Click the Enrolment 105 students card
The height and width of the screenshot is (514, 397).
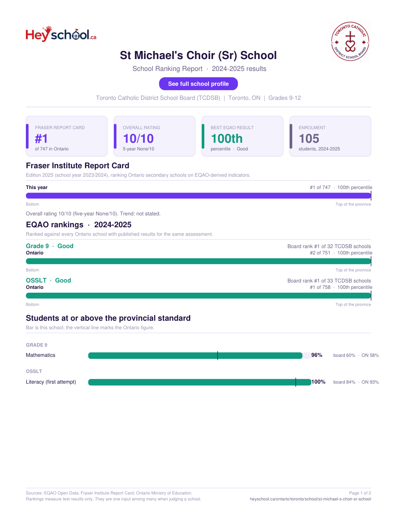(x=330, y=136)
